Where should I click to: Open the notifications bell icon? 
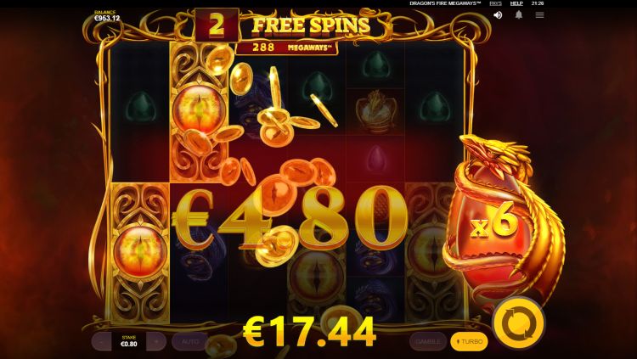point(519,15)
